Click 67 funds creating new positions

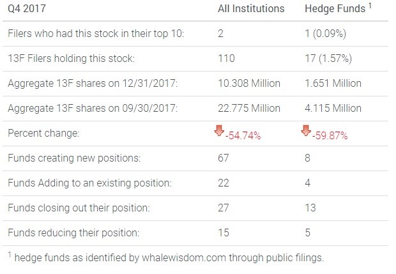(223, 158)
